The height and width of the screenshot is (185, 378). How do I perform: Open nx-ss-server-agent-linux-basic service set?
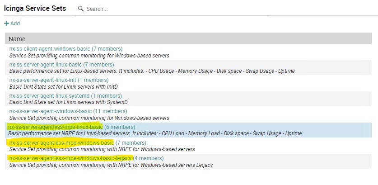coord(62,65)
